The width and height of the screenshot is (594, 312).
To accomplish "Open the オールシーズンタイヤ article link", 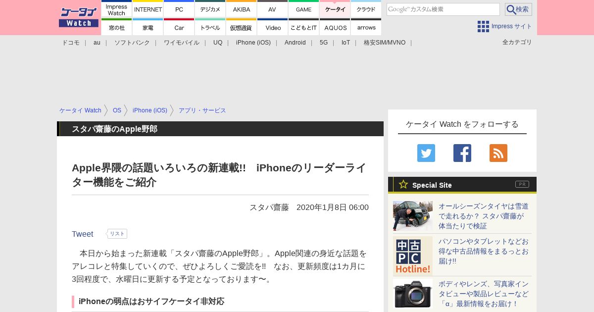I will pyautogui.click(x=484, y=216).
